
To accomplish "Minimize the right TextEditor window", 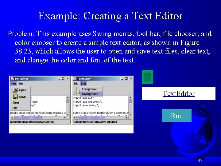I will (122, 79).
